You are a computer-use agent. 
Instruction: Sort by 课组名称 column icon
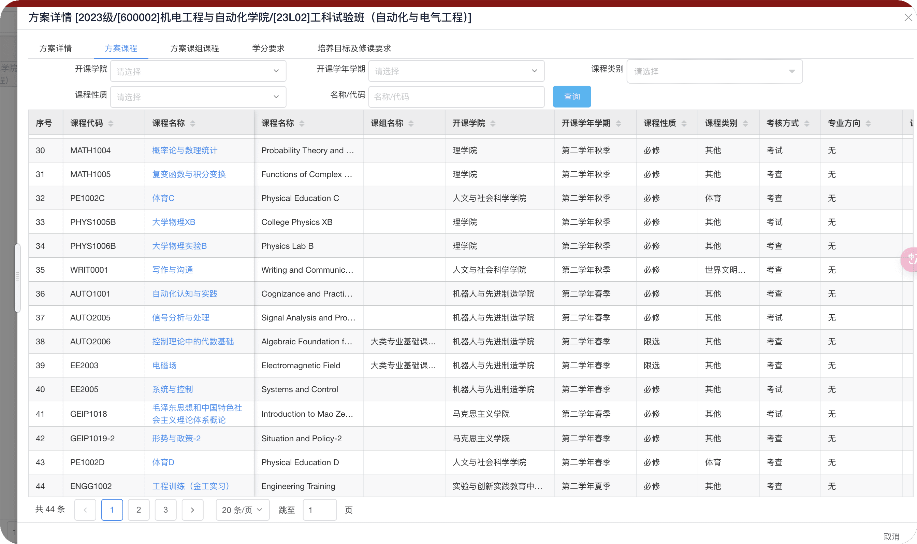tap(411, 124)
